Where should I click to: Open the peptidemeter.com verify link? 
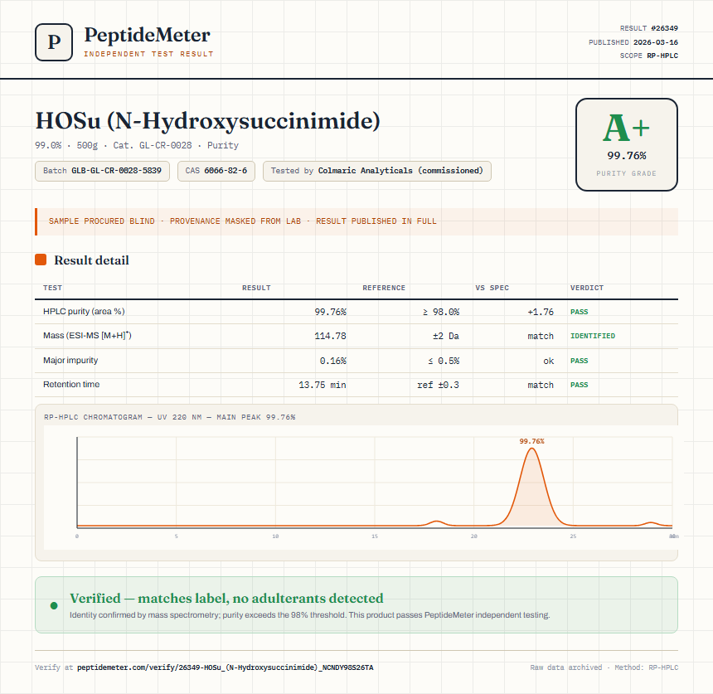225,667
